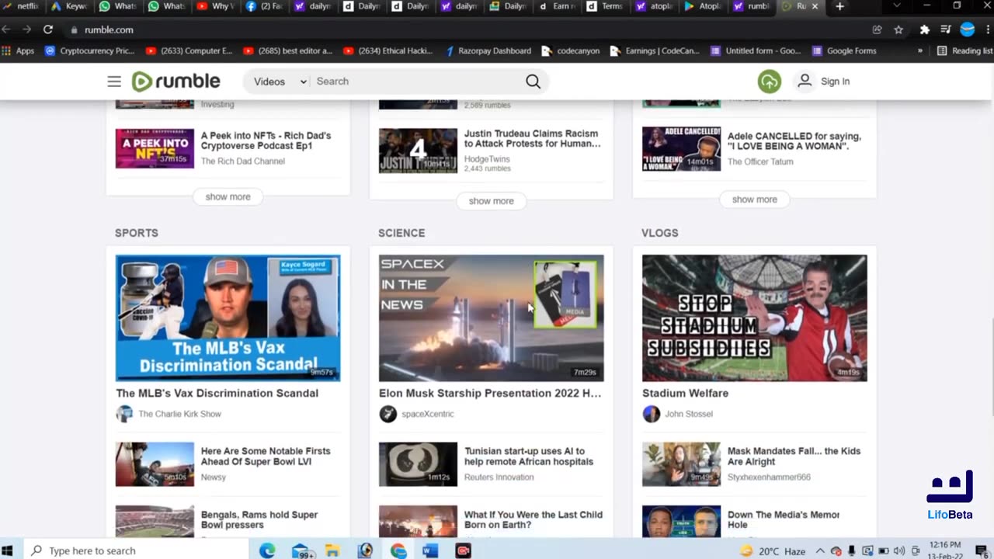Open the Videos search-type dropdown
Screen dimensions: 994x559
click(x=280, y=82)
